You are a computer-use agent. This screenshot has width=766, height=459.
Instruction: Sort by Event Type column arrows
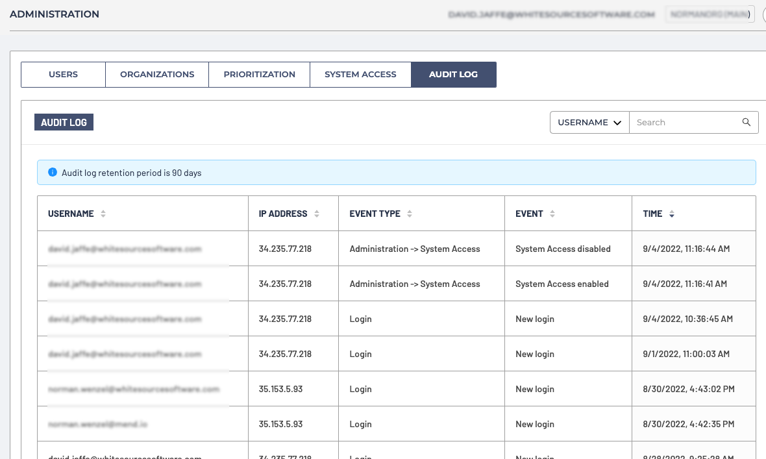(410, 214)
